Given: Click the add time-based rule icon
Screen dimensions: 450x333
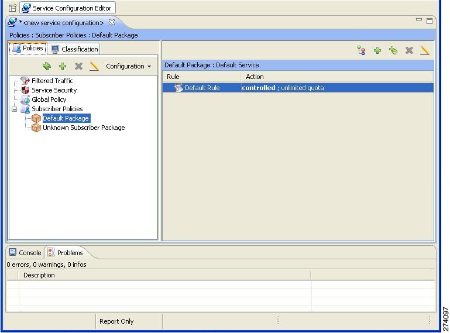Looking at the screenshot, I should click(393, 51).
